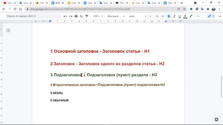This screenshot has height=125, width=223.
Task: Click the '5 АБЗАЦ' line
Action: pos(56,93)
